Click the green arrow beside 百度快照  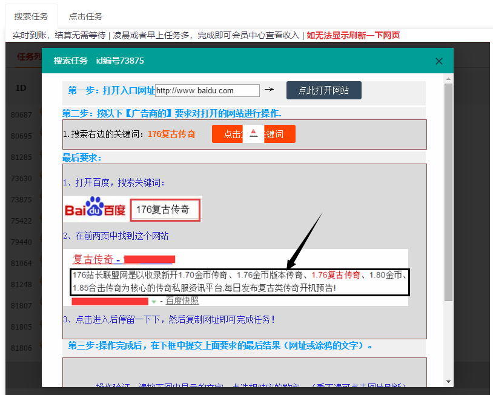coord(154,302)
